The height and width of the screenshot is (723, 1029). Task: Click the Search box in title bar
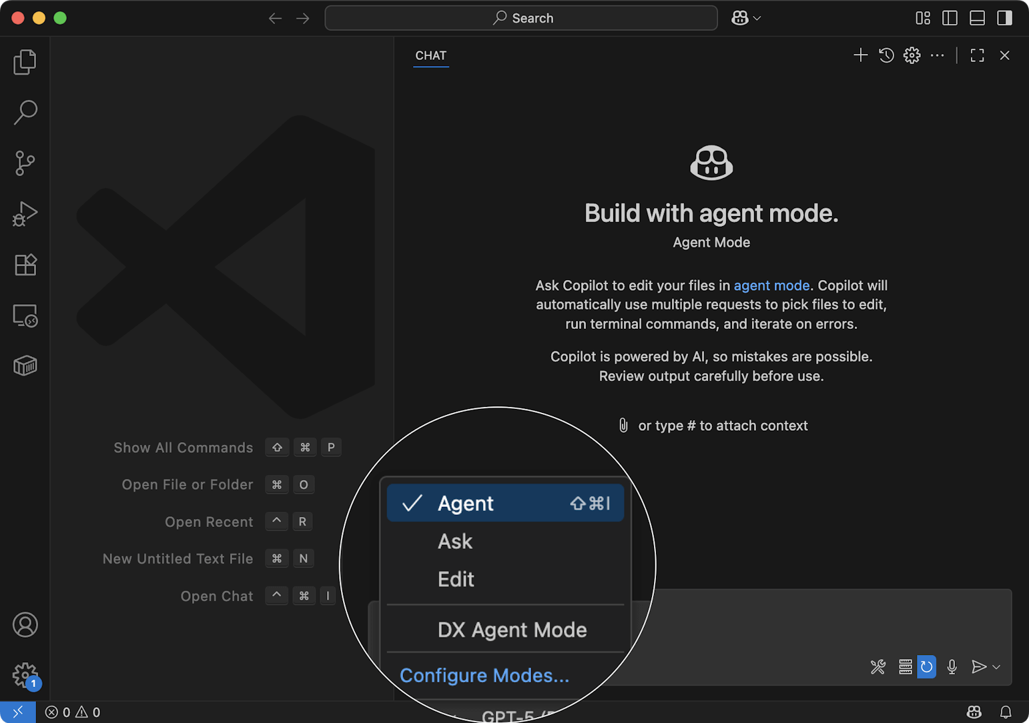[x=521, y=18]
